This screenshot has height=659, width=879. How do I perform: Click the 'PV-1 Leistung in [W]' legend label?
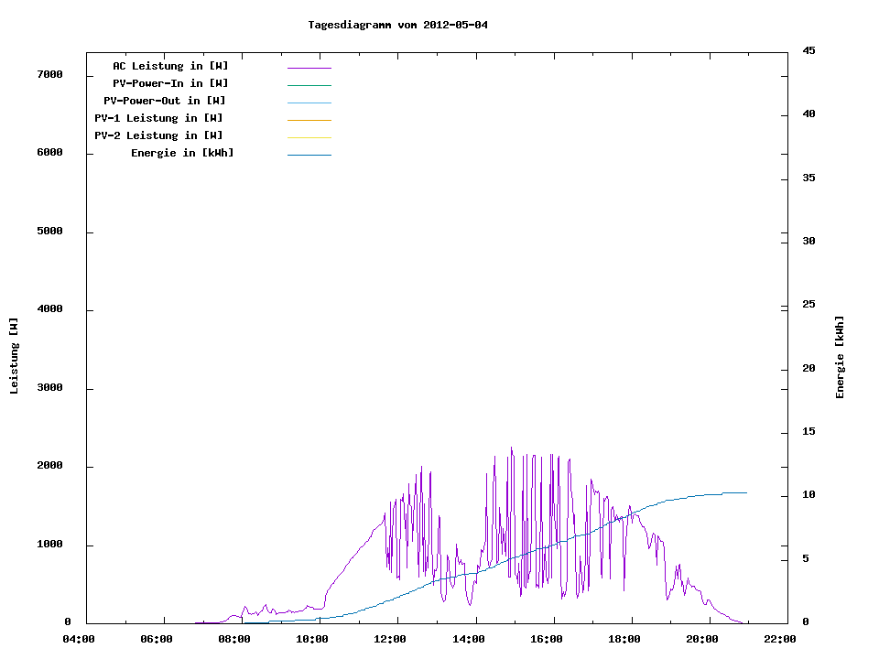(x=158, y=118)
